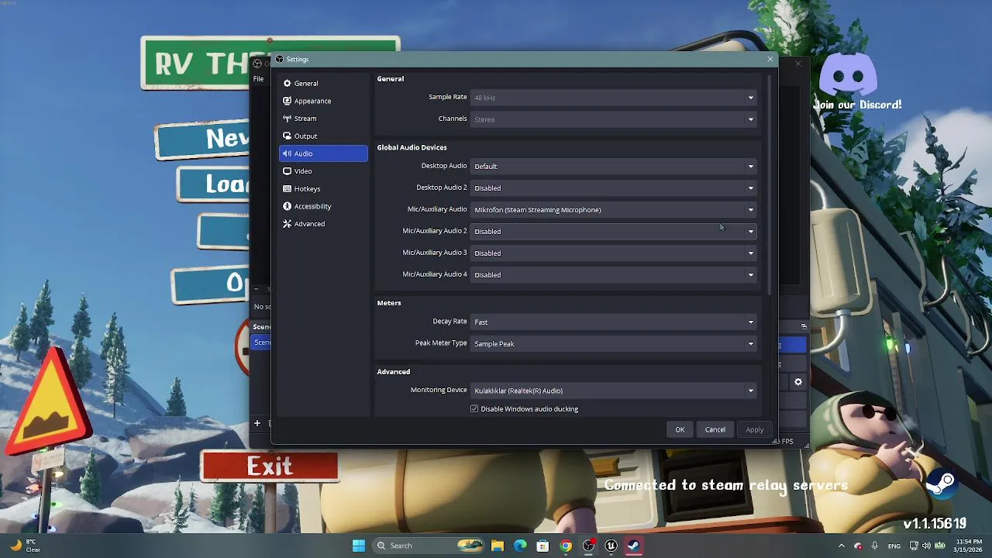Open the network icon in system tray

(x=914, y=546)
